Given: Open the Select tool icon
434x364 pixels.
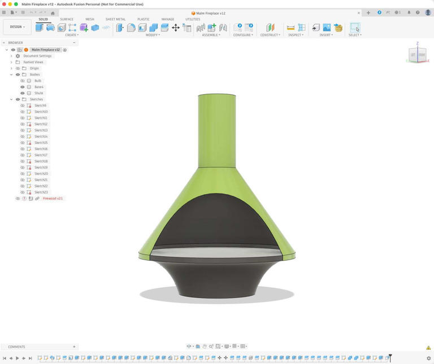Looking at the screenshot, I should coord(354,27).
